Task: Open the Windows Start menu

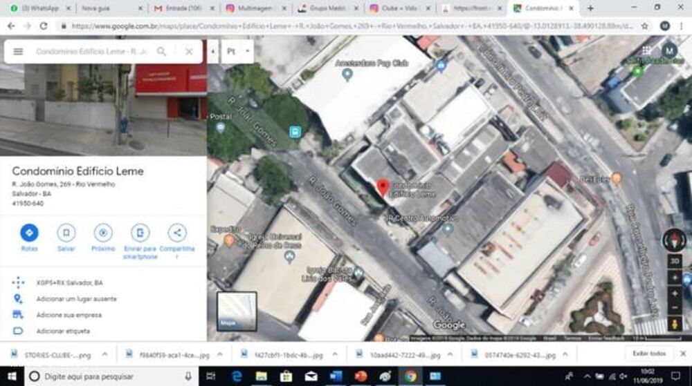Action: [12, 376]
